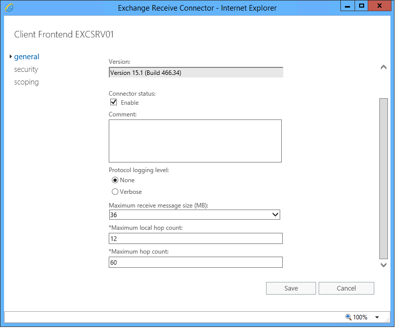Click the scroll down arrow

click(383, 265)
